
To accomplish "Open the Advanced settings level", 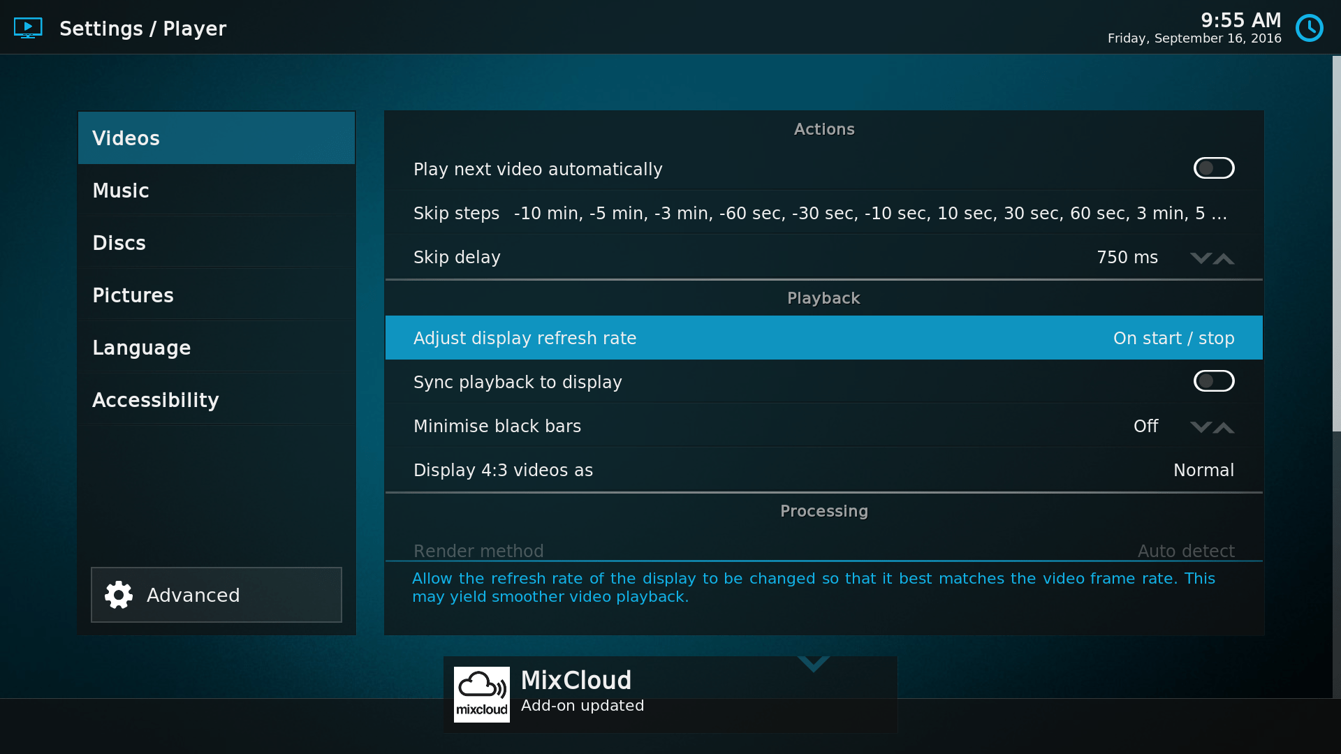I will pos(217,595).
